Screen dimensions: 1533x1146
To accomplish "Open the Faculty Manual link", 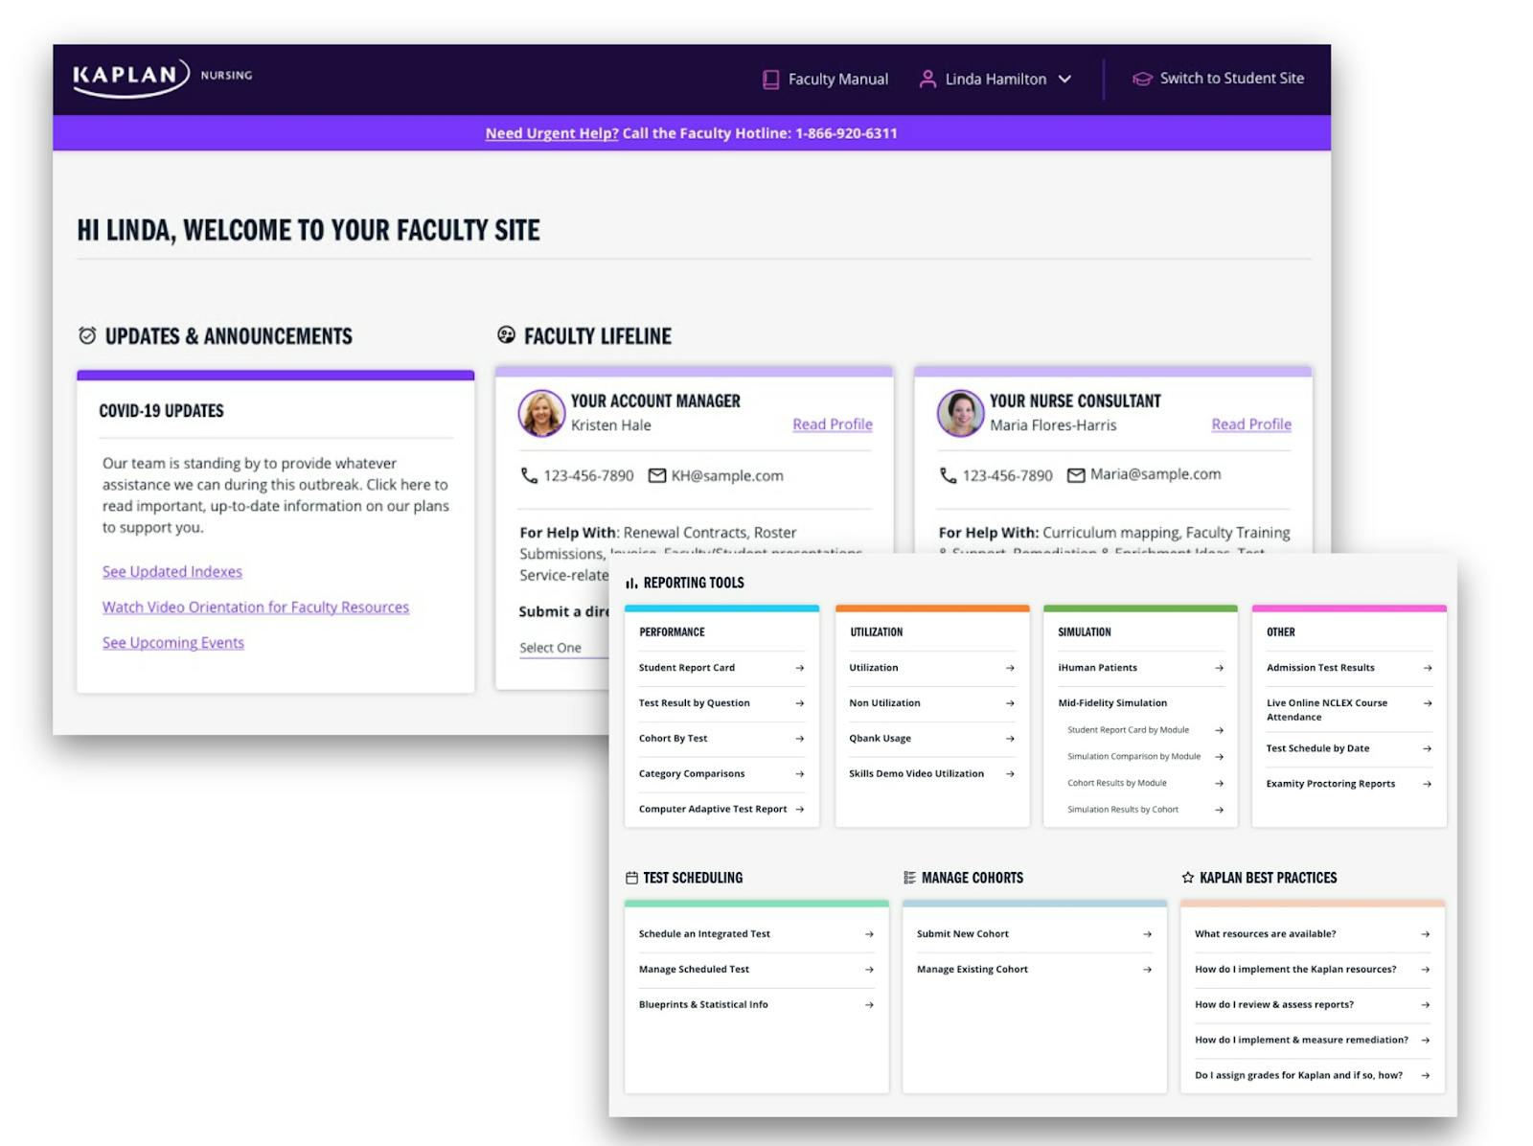I will [837, 80].
